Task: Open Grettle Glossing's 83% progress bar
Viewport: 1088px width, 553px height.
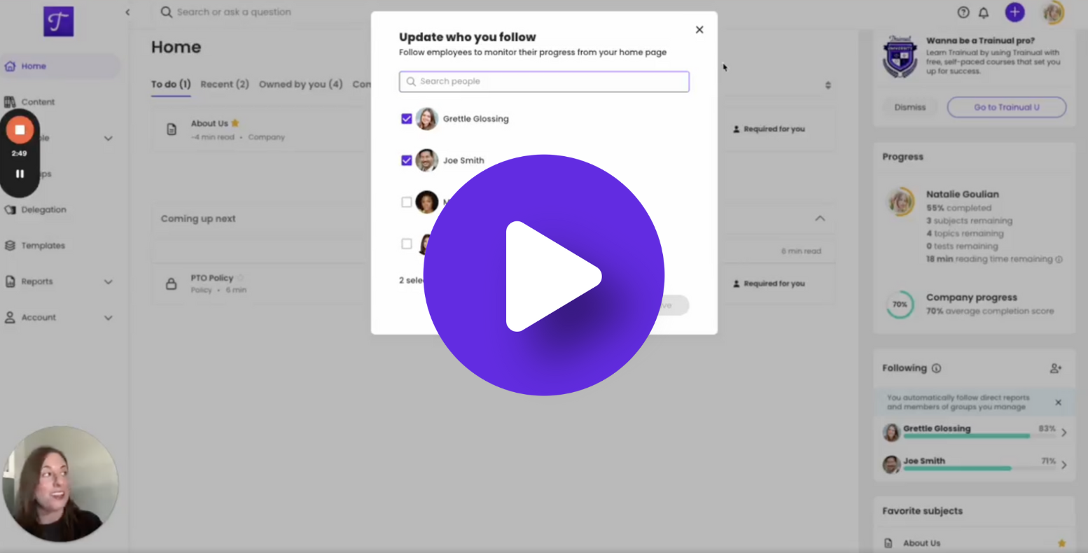Action: pos(973,432)
